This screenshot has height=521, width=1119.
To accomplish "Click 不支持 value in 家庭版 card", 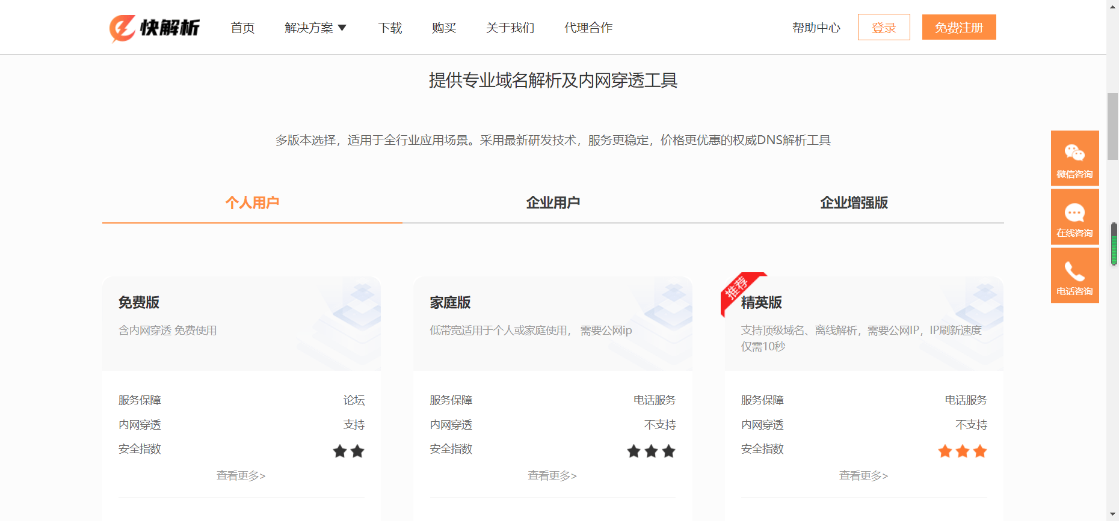I will (x=660, y=425).
